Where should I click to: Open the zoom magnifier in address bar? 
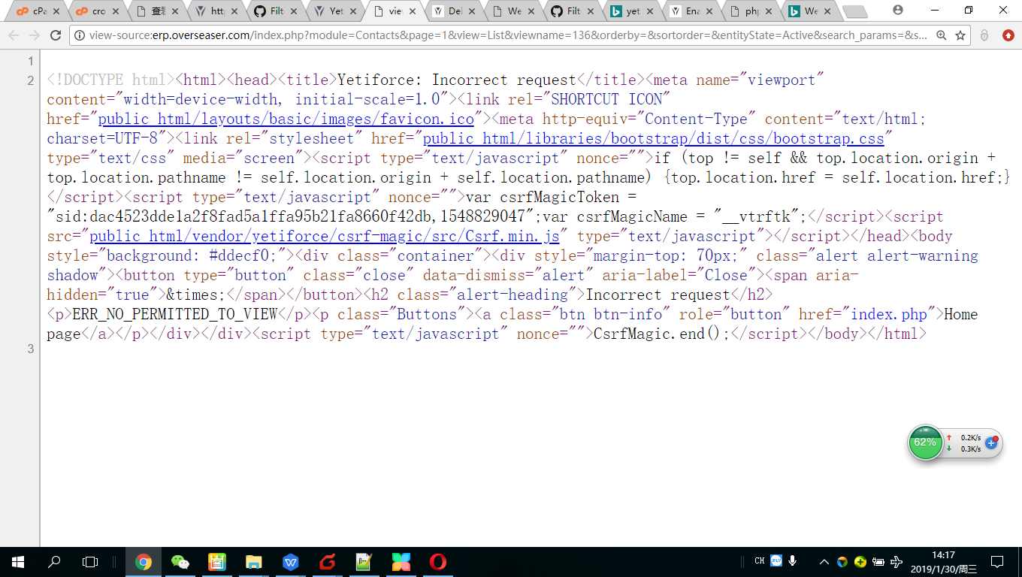tap(941, 35)
